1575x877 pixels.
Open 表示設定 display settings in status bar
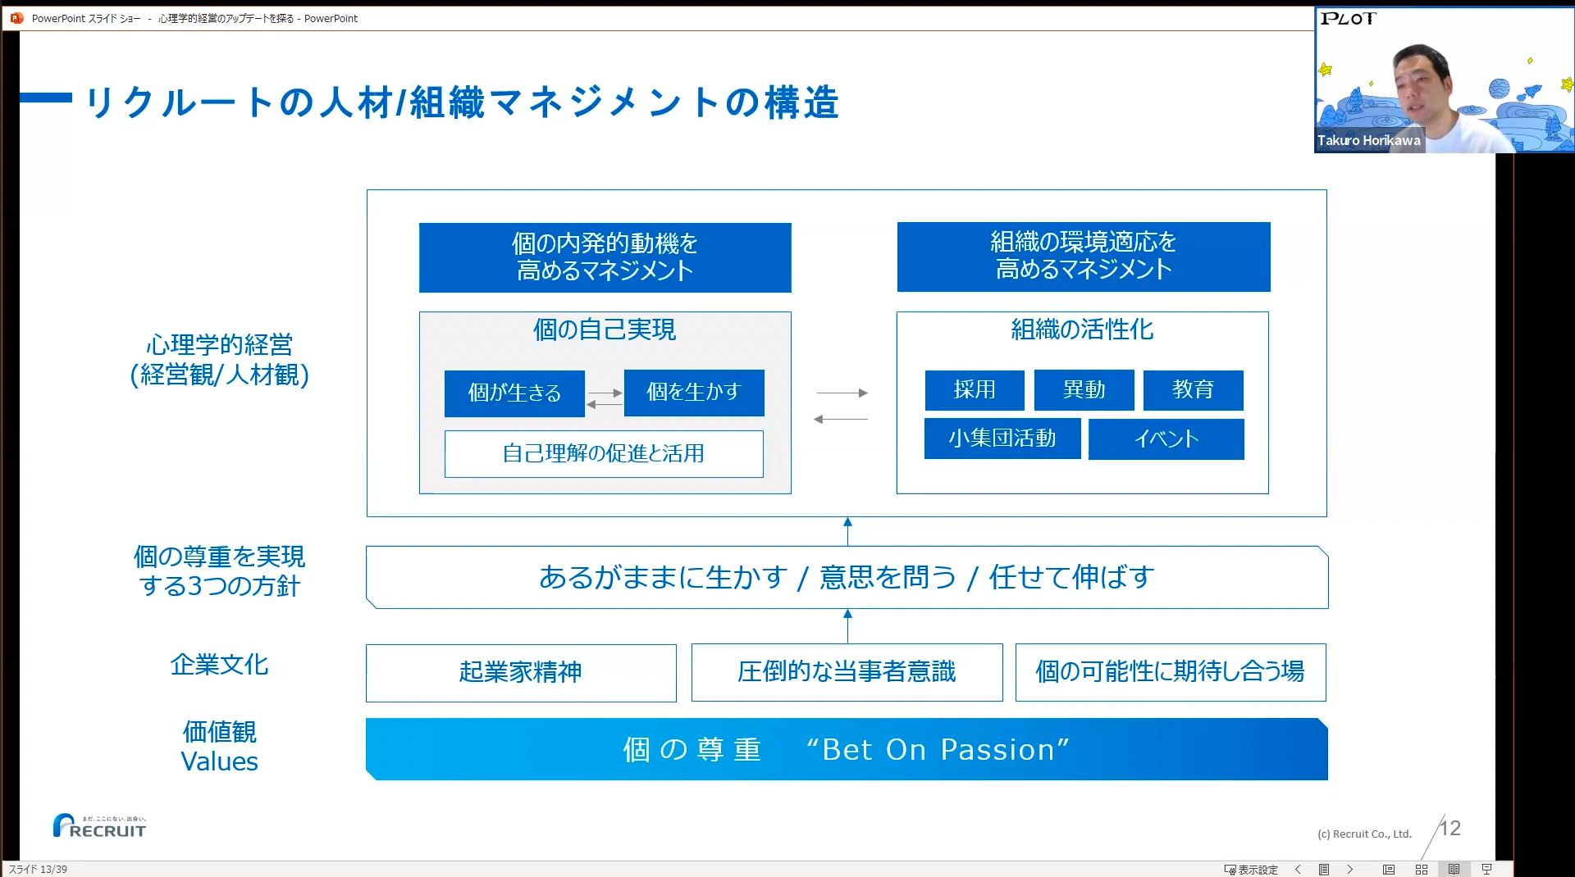coord(1251,870)
